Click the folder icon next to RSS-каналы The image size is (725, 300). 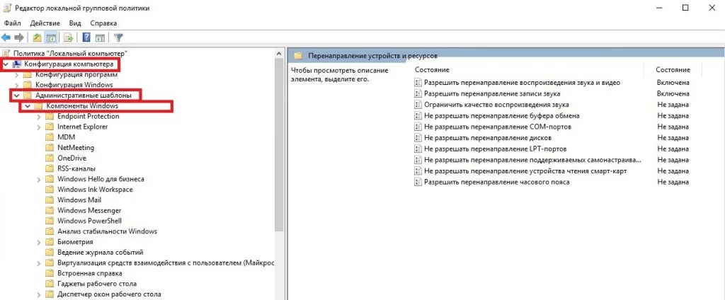(x=50, y=168)
